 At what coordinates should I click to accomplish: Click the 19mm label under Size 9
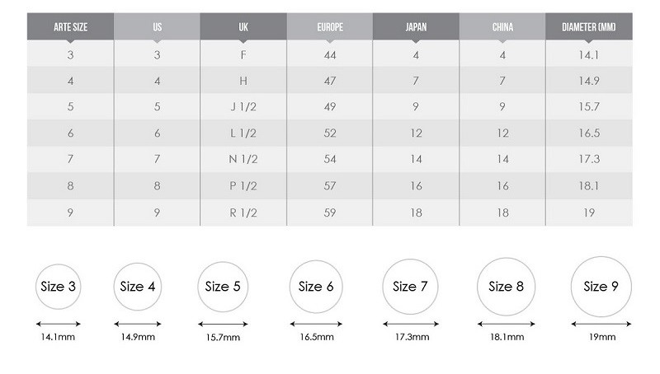click(602, 337)
